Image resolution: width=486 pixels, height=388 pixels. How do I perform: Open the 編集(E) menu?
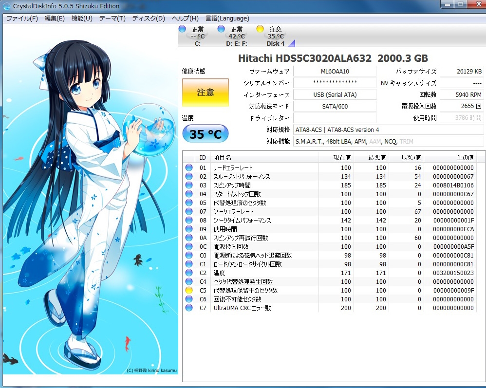55,18
